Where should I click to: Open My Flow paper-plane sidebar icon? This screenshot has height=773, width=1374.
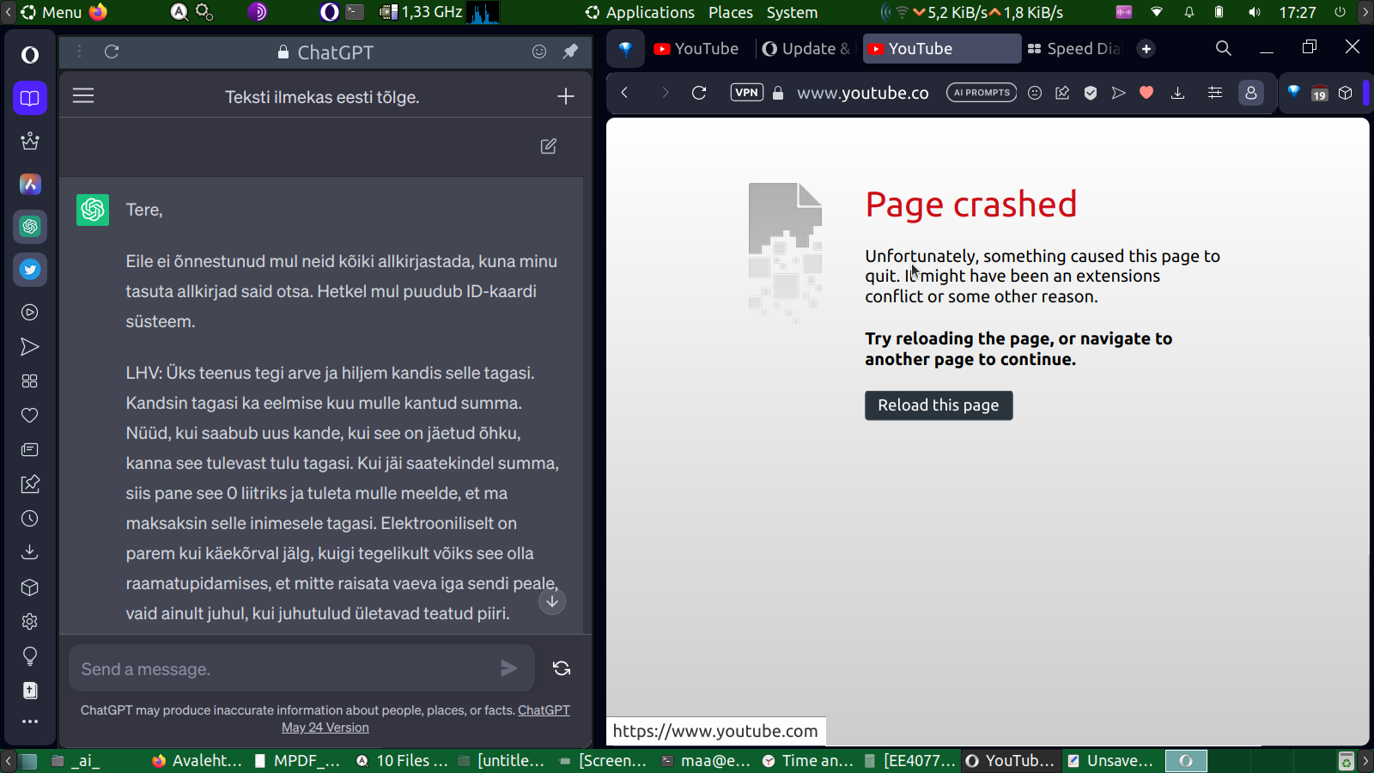(x=30, y=347)
